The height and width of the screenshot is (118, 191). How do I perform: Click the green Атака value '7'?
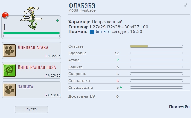pos(118,60)
